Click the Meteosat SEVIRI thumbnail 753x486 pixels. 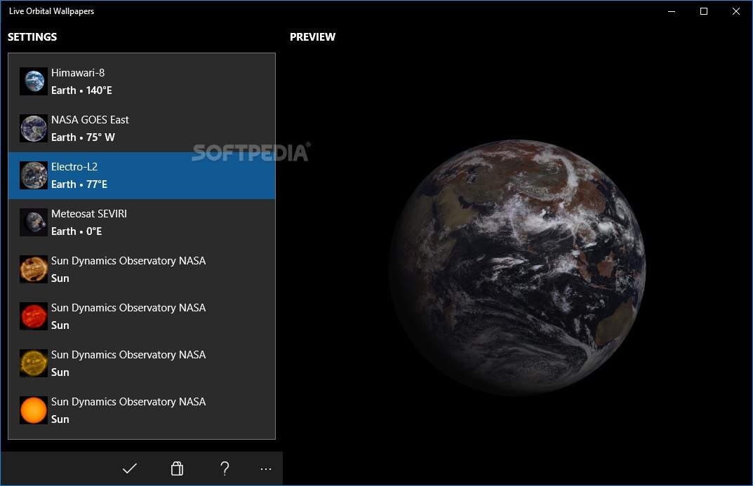(x=34, y=222)
